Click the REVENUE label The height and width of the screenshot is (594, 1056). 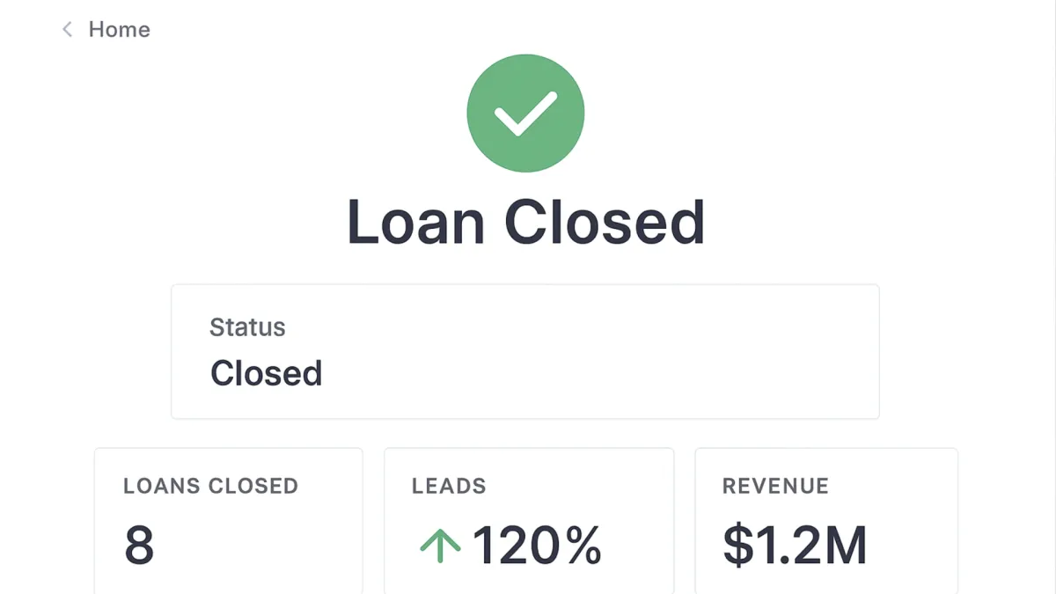coord(775,486)
